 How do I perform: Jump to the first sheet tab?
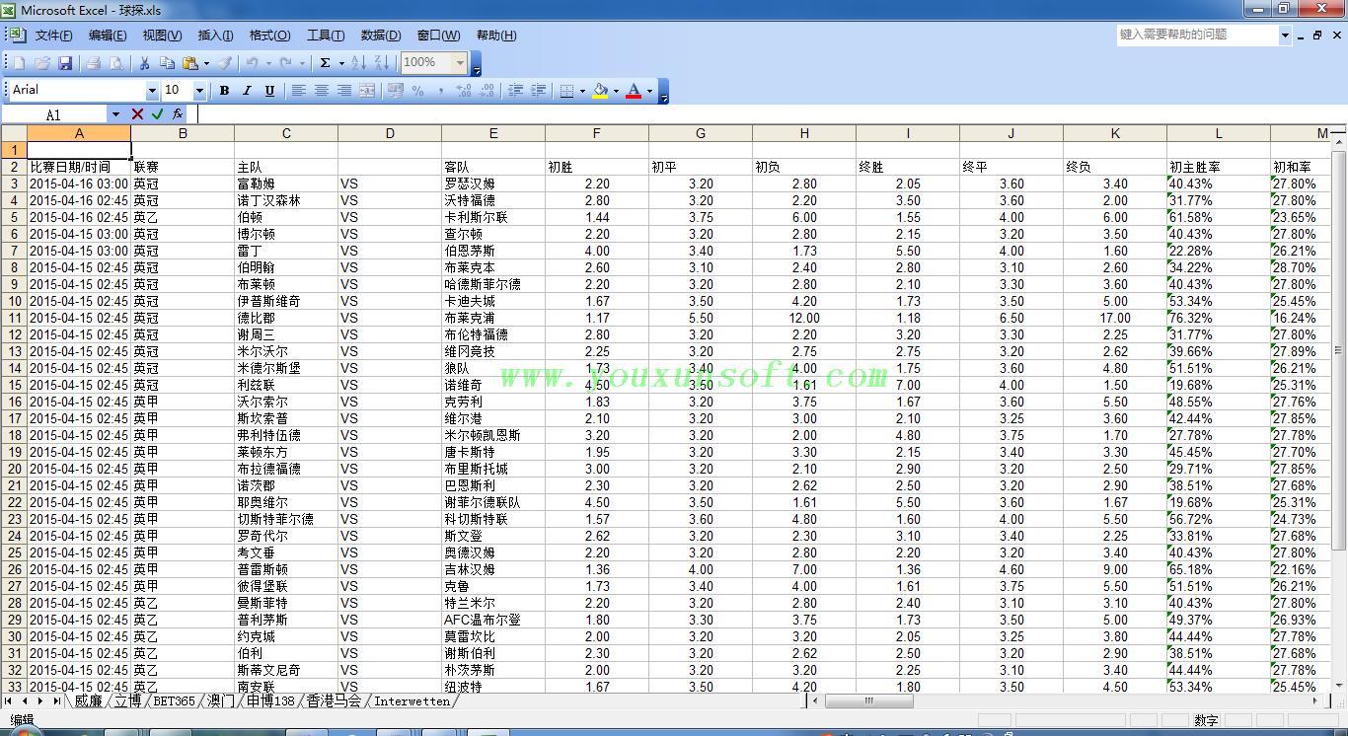click(10, 701)
